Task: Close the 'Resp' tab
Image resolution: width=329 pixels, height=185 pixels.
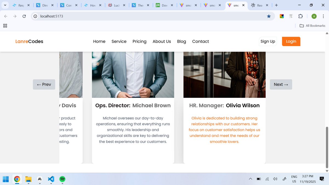Action: click(x=29, y=5)
